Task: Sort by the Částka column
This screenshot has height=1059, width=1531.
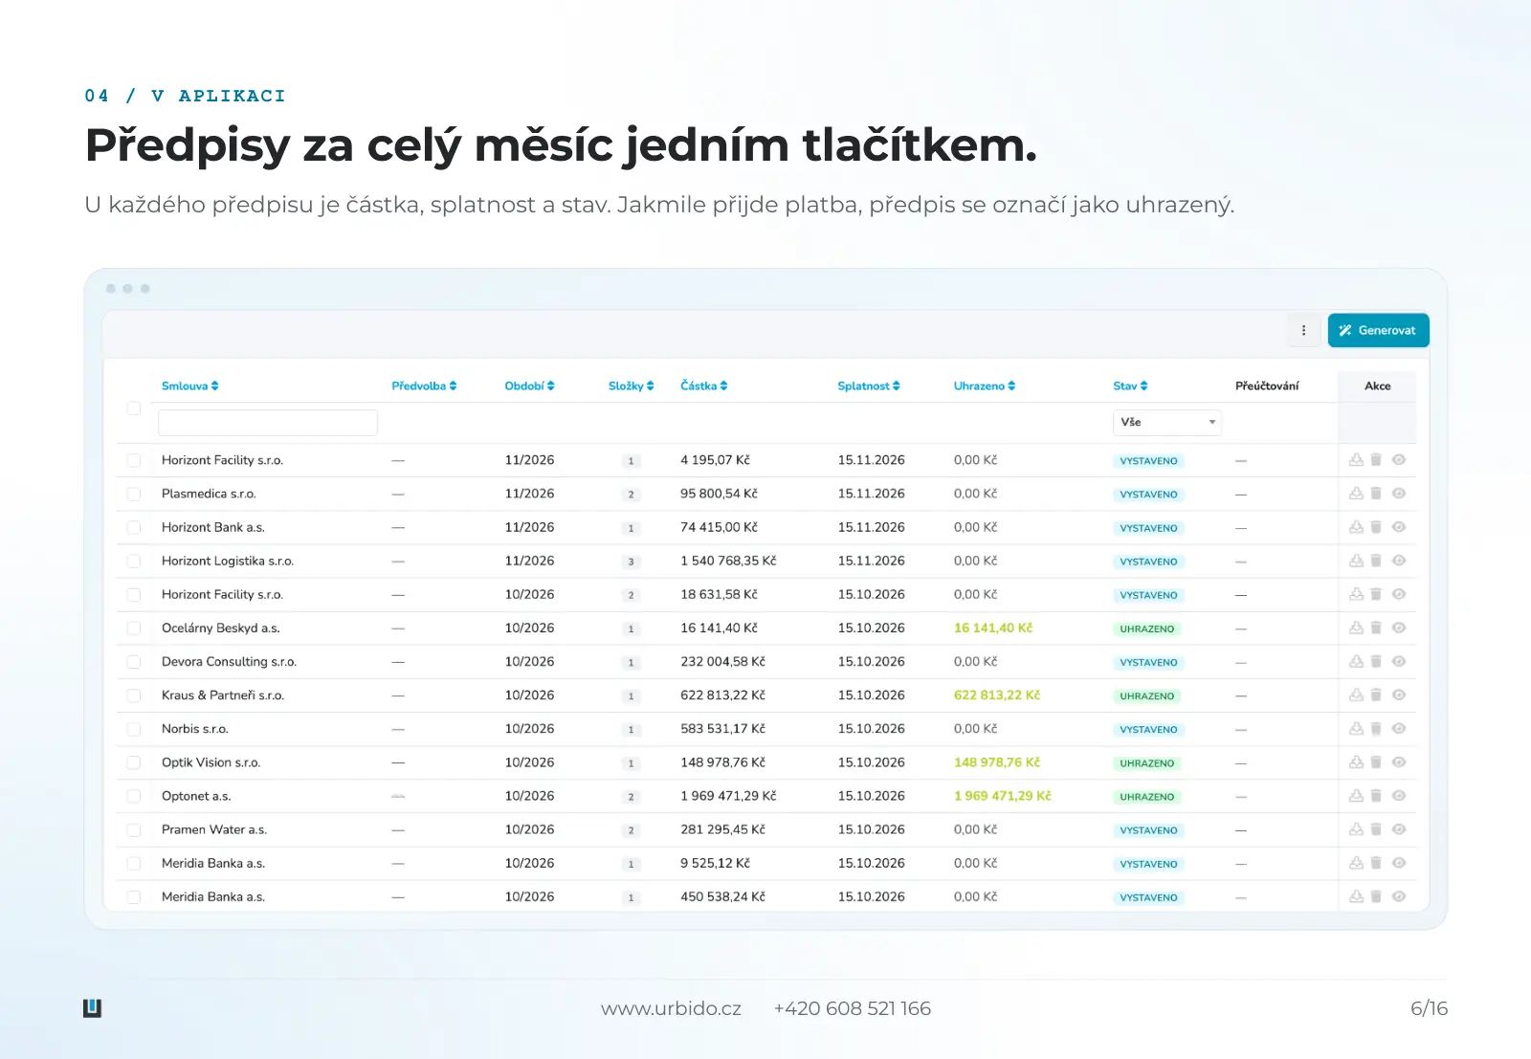Action: tap(703, 386)
